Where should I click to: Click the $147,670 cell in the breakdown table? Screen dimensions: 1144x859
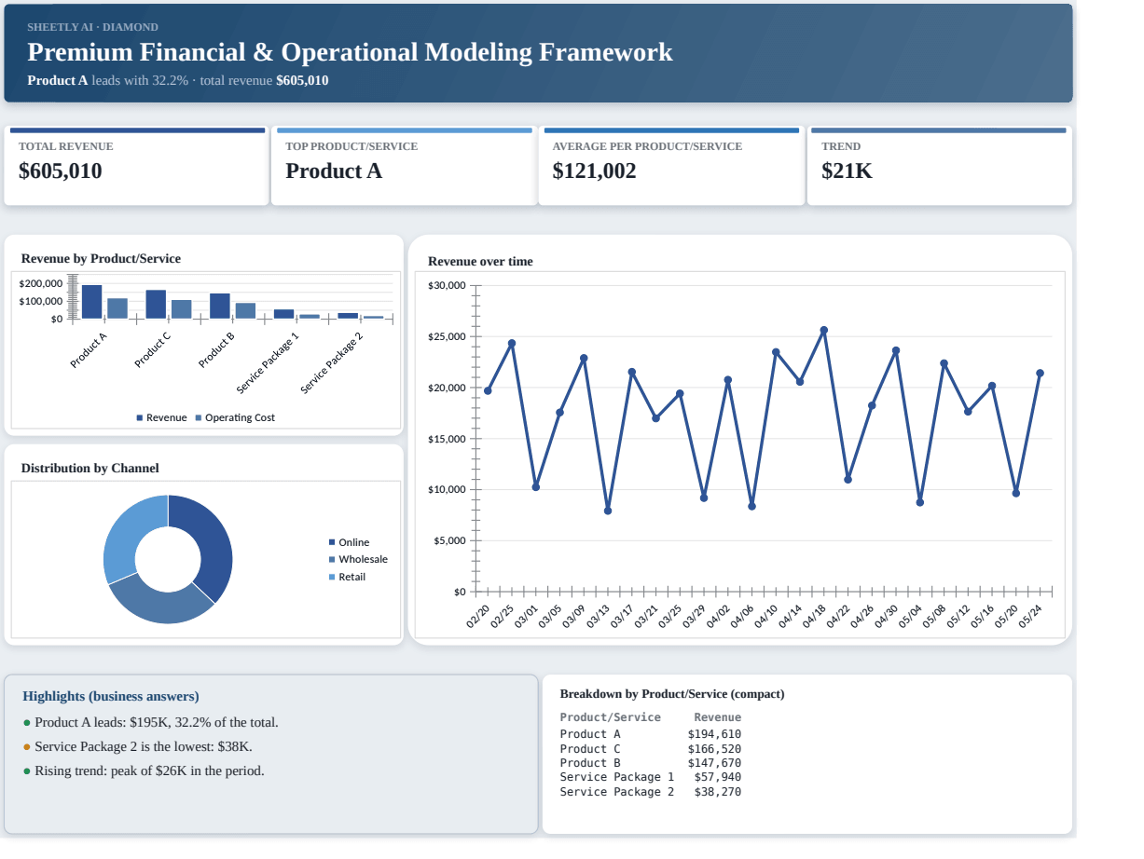point(714,763)
